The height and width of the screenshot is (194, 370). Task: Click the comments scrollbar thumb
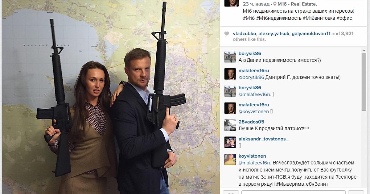[364, 82]
